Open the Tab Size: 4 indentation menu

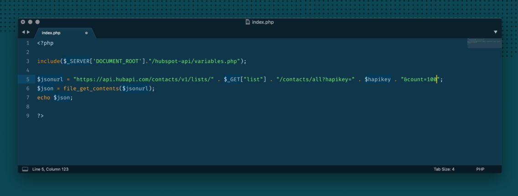[x=444, y=169]
